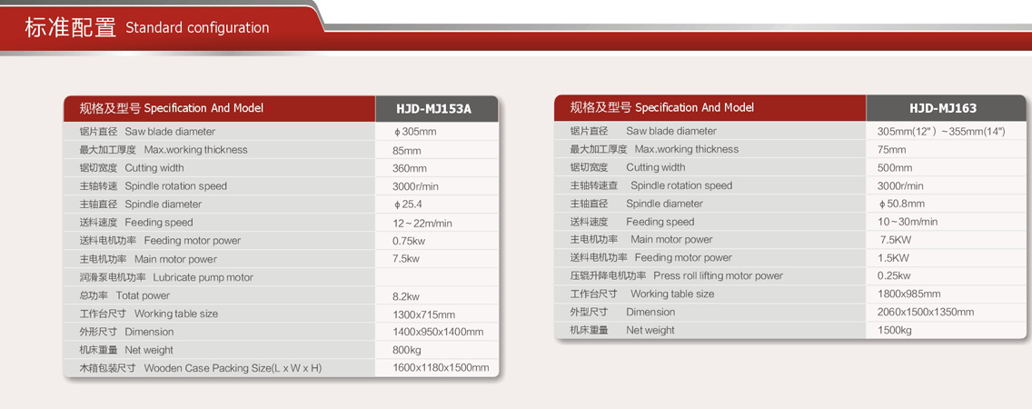Select 'Cutting width' label in HJD-MJ153A table
This screenshot has height=409, width=1032.
point(154,168)
